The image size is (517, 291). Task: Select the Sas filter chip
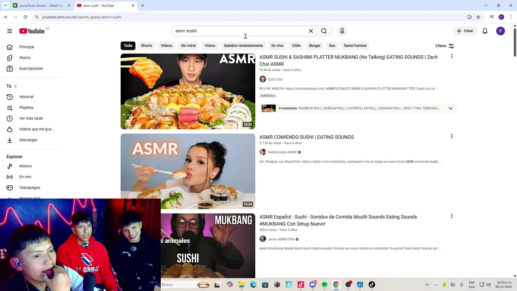(332, 46)
